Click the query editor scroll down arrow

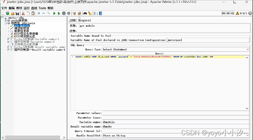pos(247,108)
